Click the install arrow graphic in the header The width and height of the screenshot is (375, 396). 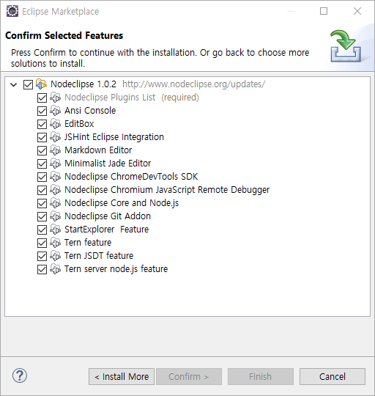(346, 46)
